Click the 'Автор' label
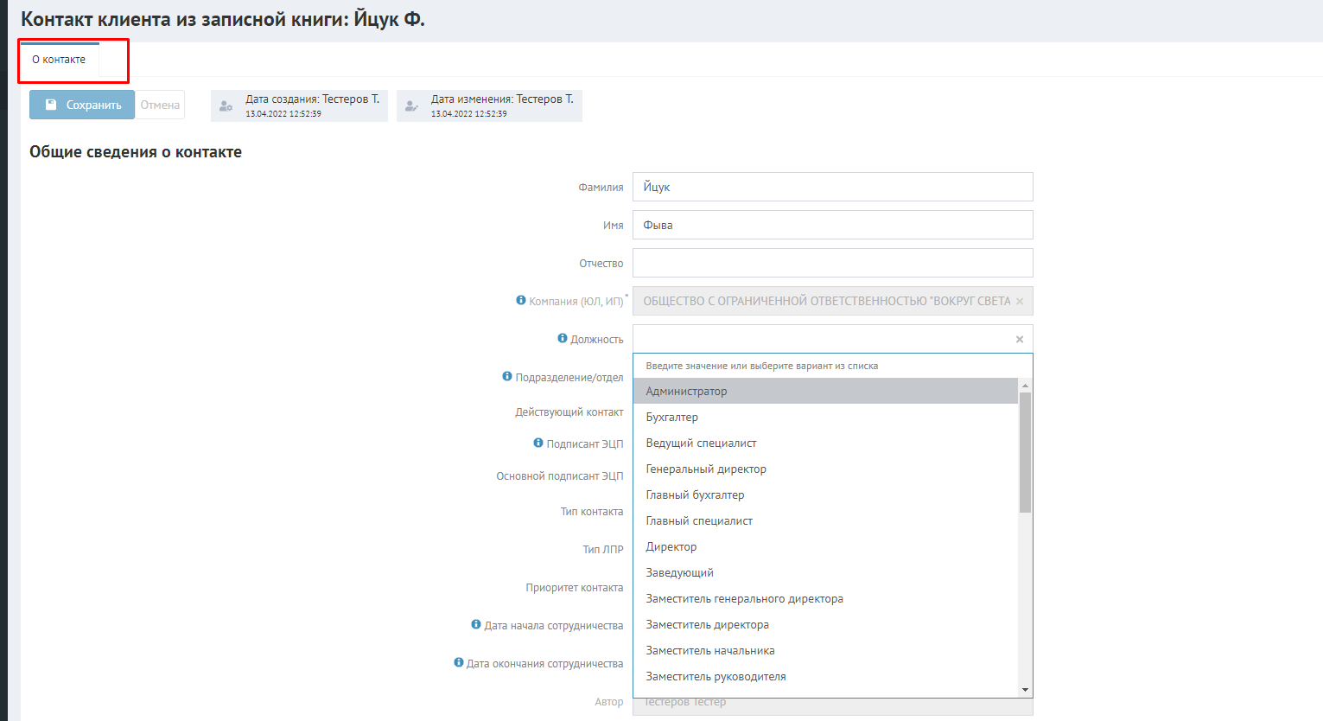Screen dimensions: 1323x721 tap(609, 701)
